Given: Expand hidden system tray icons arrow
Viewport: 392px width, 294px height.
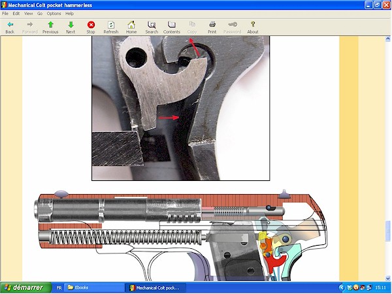Looking at the screenshot, I should [x=342, y=287].
